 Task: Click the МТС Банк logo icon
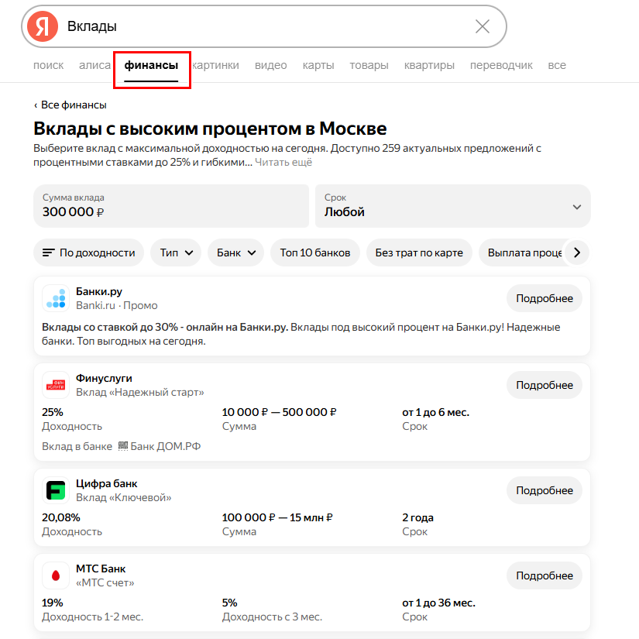click(x=56, y=575)
